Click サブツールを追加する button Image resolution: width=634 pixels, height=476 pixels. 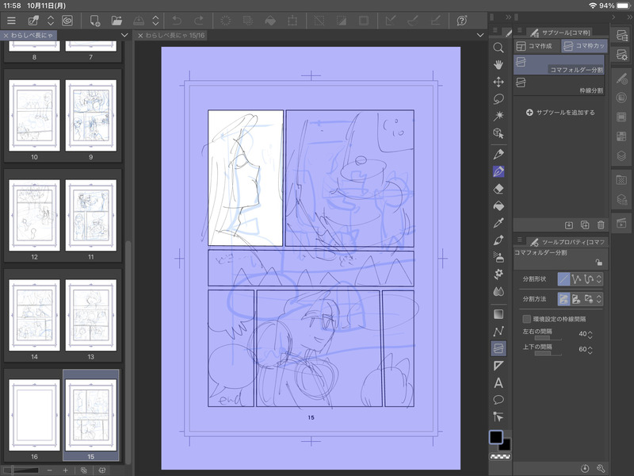click(560, 113)
